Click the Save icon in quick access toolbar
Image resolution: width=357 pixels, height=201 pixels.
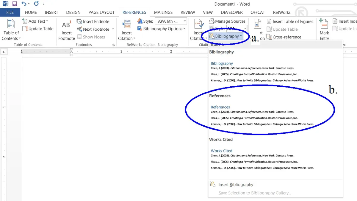[14, 4]
